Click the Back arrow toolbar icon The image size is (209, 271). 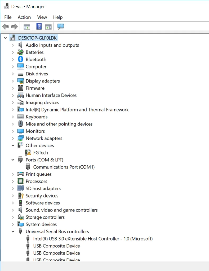tap(6, 27)
